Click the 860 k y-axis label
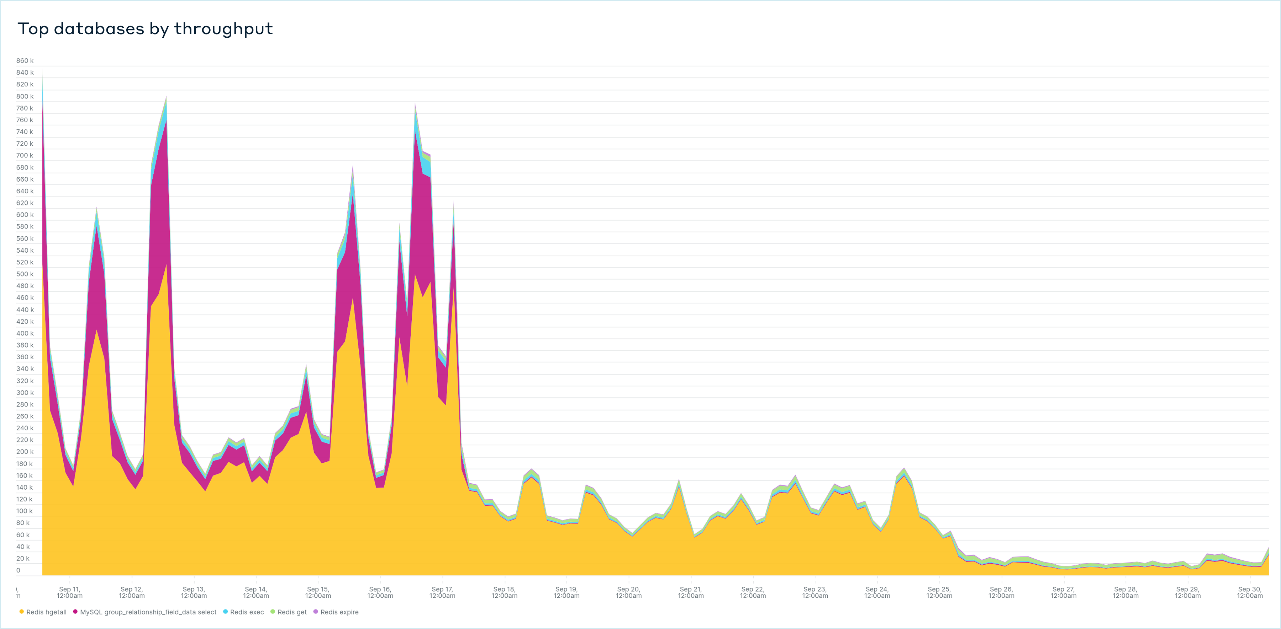Screen dimensions: 1281x629 25,60
